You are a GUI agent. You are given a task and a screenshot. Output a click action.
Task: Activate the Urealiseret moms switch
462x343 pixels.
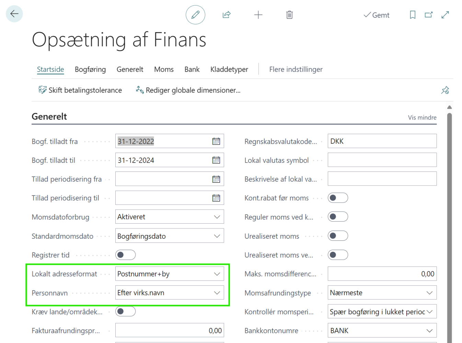tap(338, 236)
